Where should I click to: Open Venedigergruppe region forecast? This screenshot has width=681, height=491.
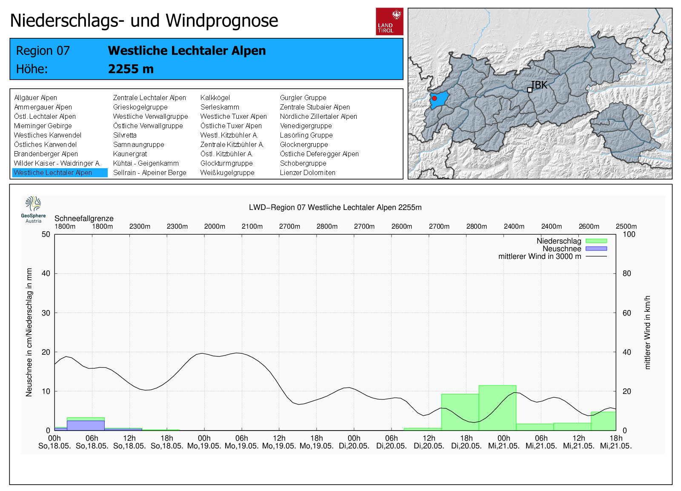306,126
